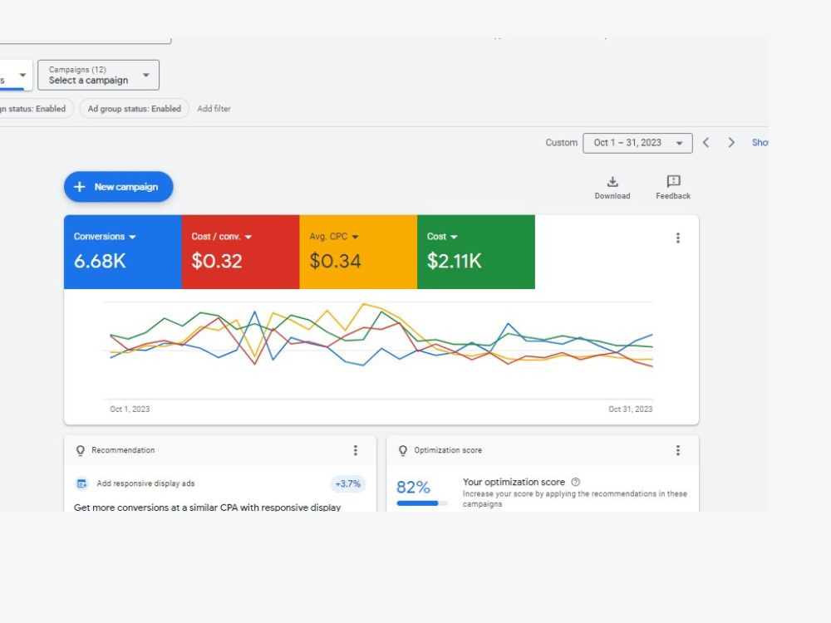Click Add filter
This screenshot has width=831, height=623.
[214, 109]
